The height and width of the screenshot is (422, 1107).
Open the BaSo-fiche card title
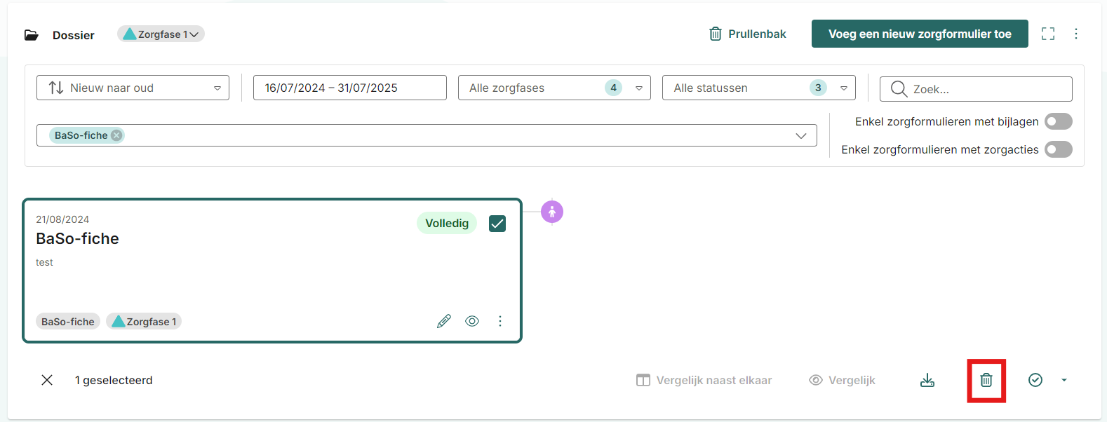click(x=77, y=238)
